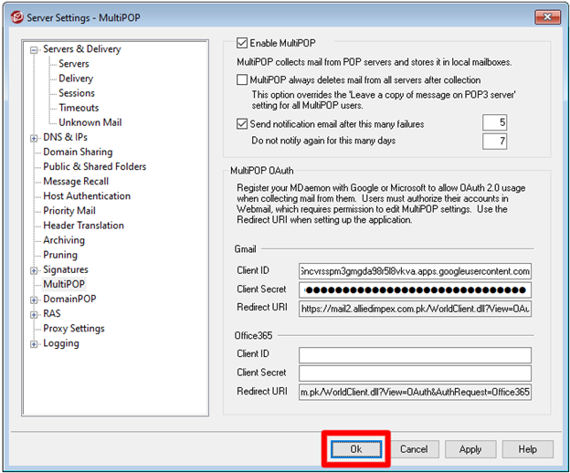Click the Help button
The image size is (570, 473).
(527, 449)
